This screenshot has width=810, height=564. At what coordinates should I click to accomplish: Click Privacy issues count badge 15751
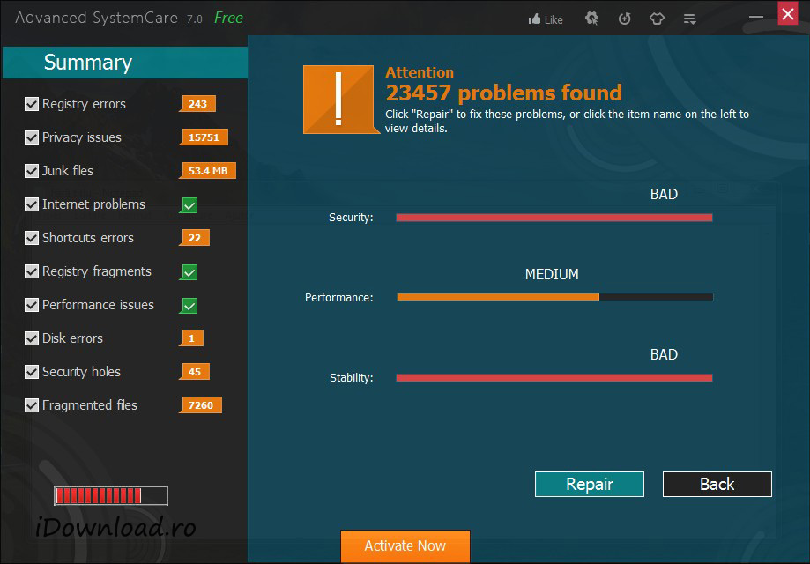click(x=204, y=137)
